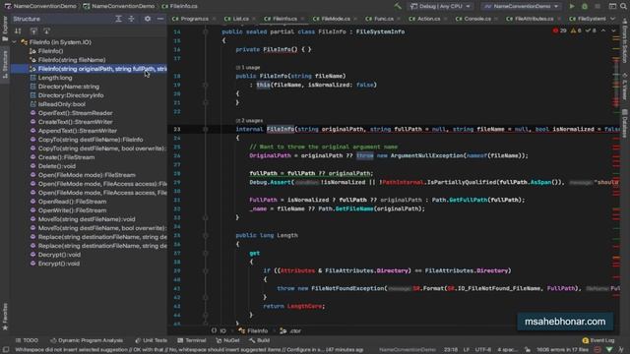Click the IO namespace breadcrumb
This screenshot has height=354, width=630.
tap(219, 330)
